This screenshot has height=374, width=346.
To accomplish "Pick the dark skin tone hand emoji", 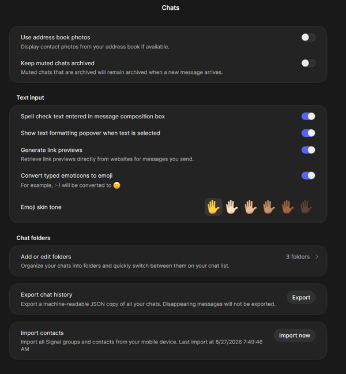I will tap(306, 207).
